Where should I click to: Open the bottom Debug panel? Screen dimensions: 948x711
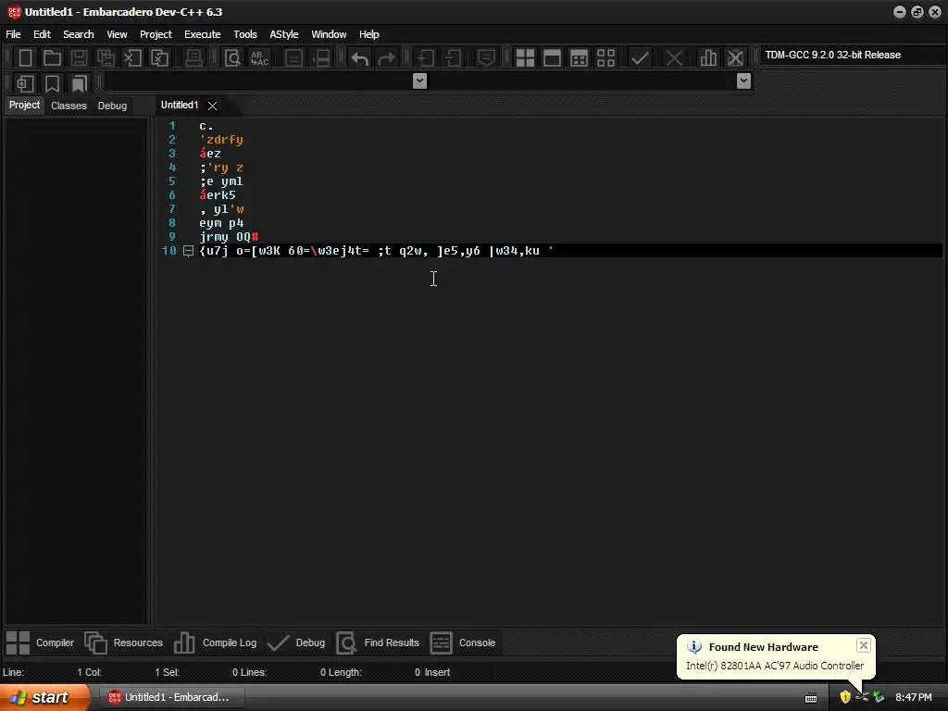296,642
